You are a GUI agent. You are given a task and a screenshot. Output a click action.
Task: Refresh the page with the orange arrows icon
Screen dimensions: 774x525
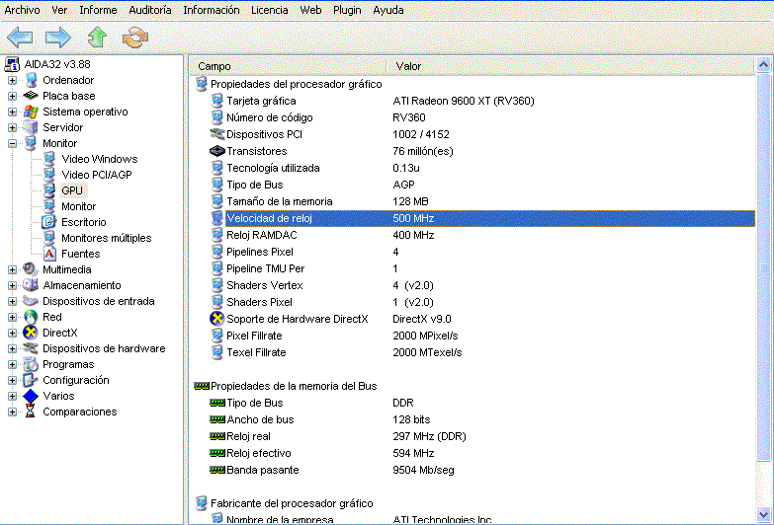(x=135, y=37)
